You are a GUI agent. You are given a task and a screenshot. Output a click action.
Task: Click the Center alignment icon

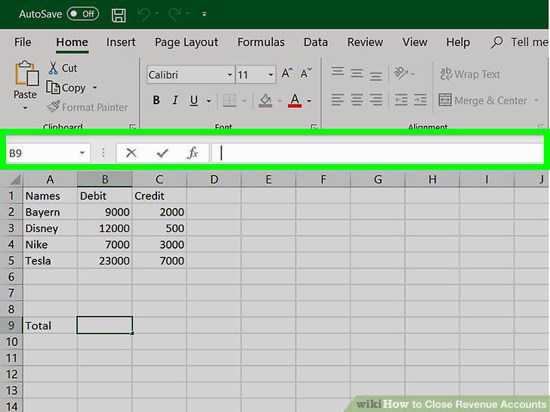coord(357,100)
